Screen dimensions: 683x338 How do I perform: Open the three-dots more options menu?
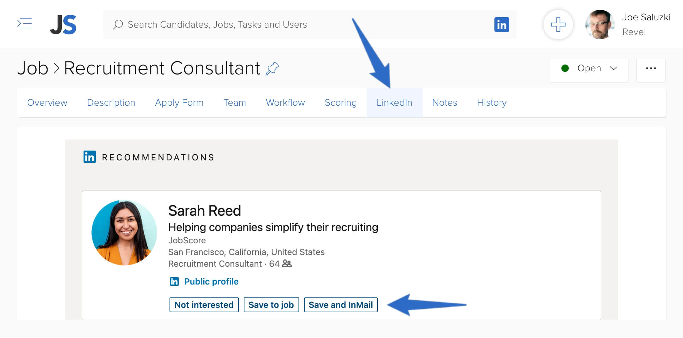pyautogui.click(x=651, y=68)
